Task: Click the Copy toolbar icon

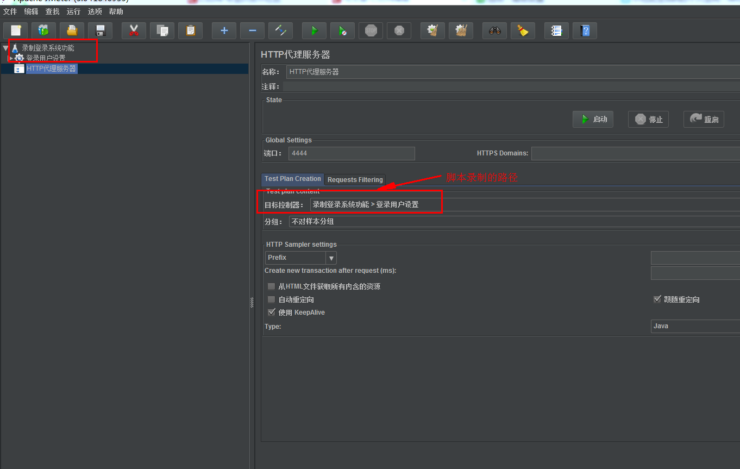Action: [162, 30]
